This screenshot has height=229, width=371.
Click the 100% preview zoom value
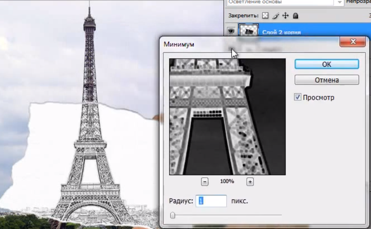tap(227, 181)
